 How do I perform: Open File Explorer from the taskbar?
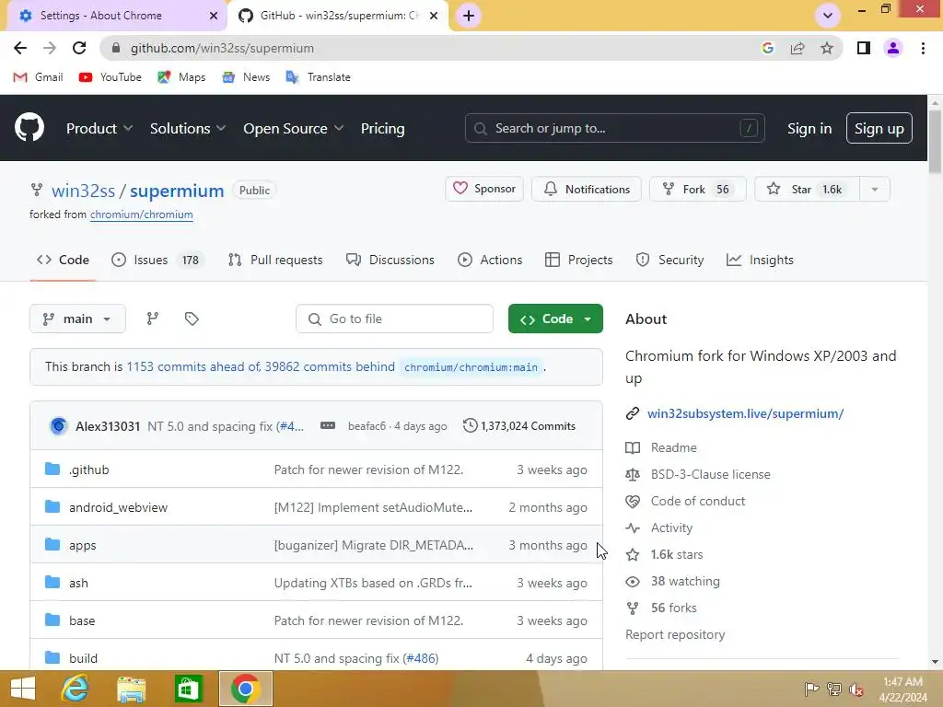131,689
